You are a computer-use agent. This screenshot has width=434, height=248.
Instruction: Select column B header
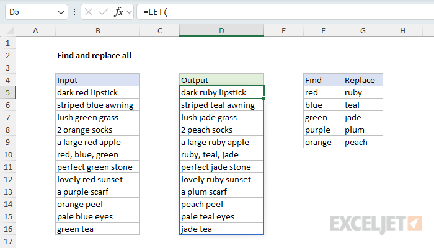[x=97, y=31]
